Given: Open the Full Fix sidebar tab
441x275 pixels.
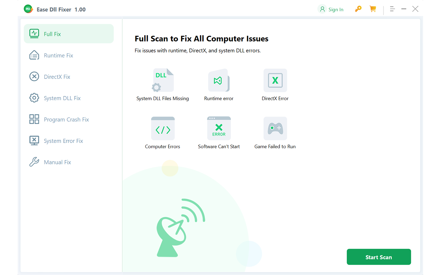Looking at the screenshot, I should [69, 34].
